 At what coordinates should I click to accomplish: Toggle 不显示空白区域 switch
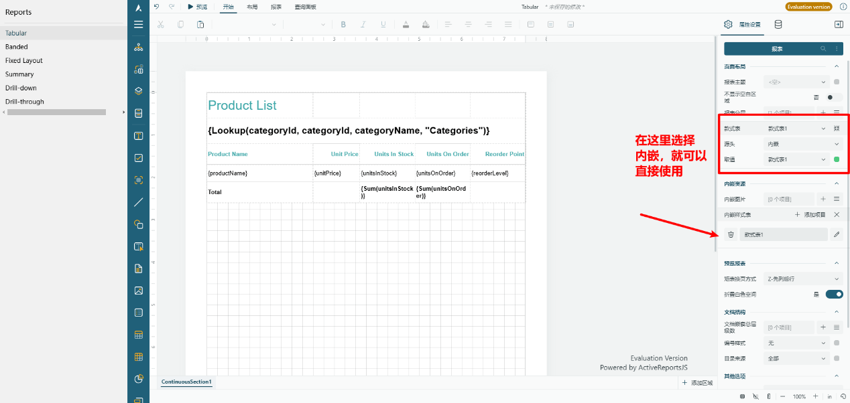click(x=834, y=97)
